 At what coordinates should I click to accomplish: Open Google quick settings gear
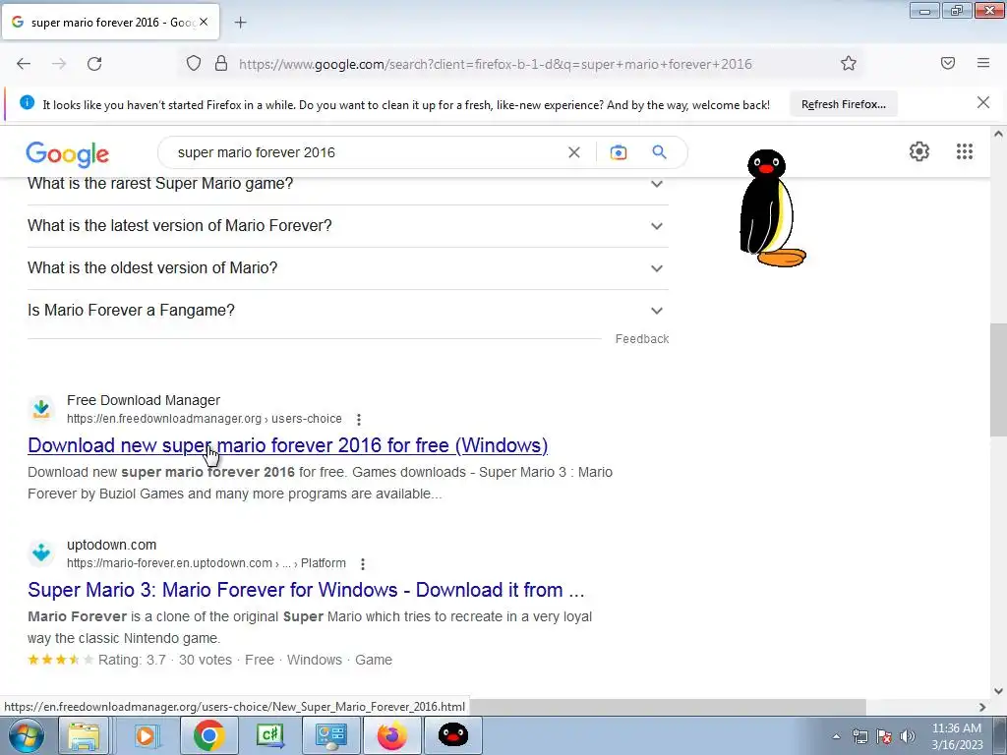coord(919,151)
